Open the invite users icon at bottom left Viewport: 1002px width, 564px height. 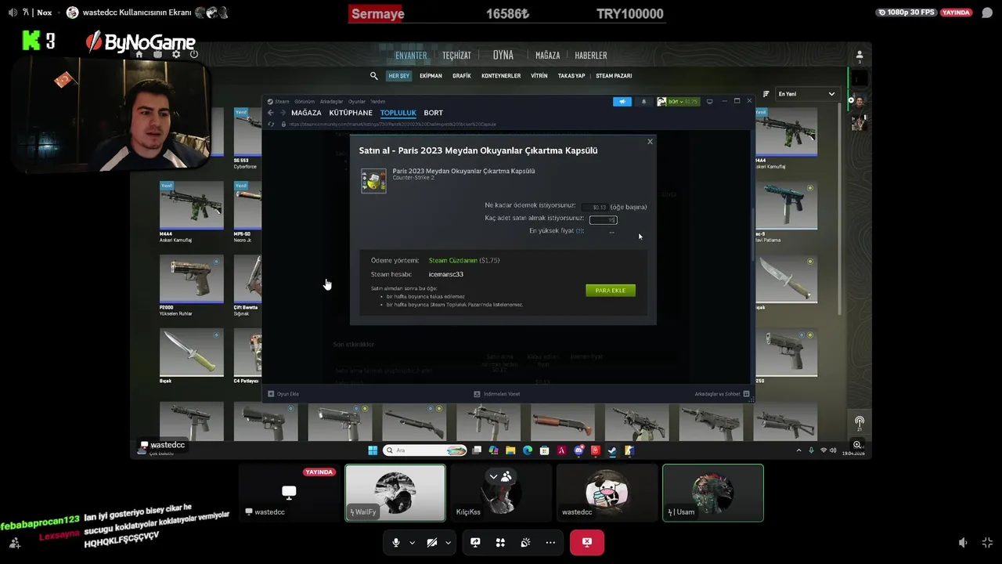[14, 543]
